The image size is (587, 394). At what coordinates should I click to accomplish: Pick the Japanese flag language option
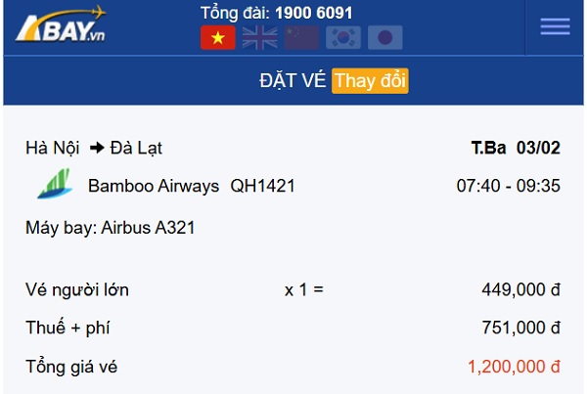click(x=385, y=38)
